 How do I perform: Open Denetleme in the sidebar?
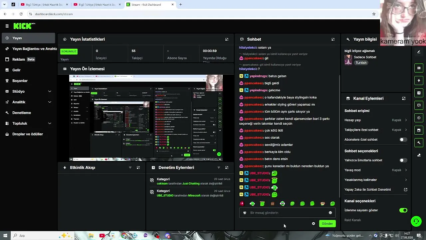tap(28, 113)
